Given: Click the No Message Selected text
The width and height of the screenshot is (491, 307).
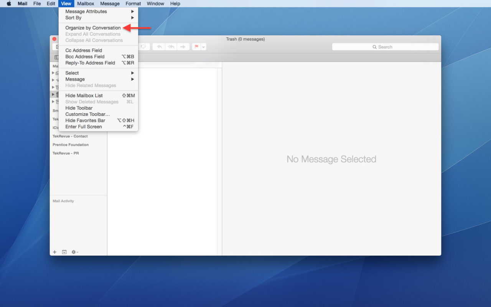Looking at the screenshot, I should (x=331, y=159).
